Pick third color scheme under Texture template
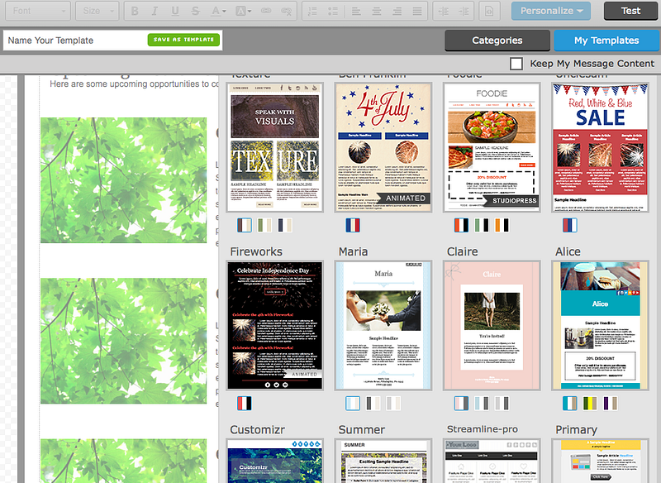 click(284, 225)
